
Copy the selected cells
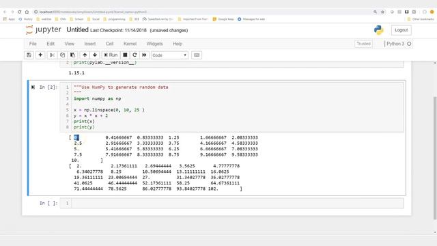[x=62, y=55]
